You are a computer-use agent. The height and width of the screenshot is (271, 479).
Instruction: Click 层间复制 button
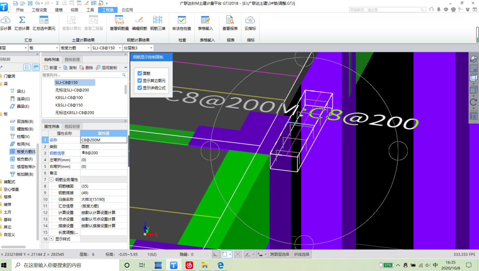tap(107, 68)
